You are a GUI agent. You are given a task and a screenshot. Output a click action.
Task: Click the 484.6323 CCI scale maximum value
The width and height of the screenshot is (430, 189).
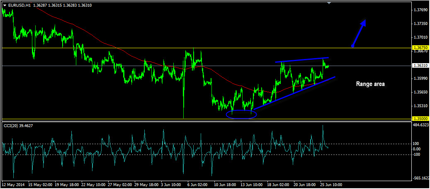coord(421,124)
